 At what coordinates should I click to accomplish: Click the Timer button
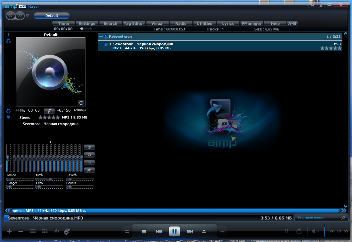tap(63, 23)
